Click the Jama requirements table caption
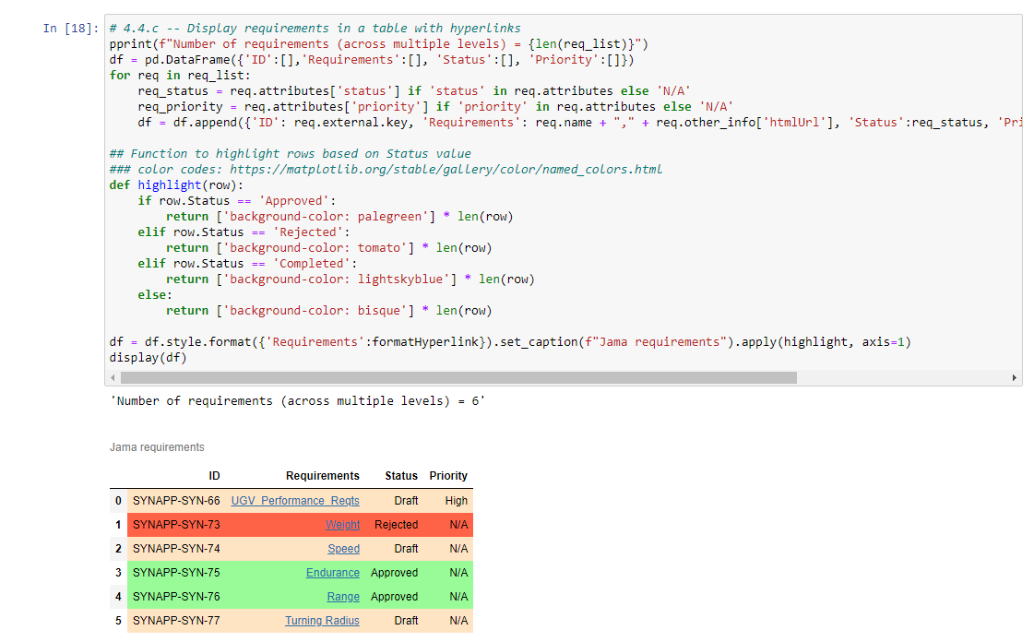This screenshot has width=1034, height=642. (x=157, y=446)
